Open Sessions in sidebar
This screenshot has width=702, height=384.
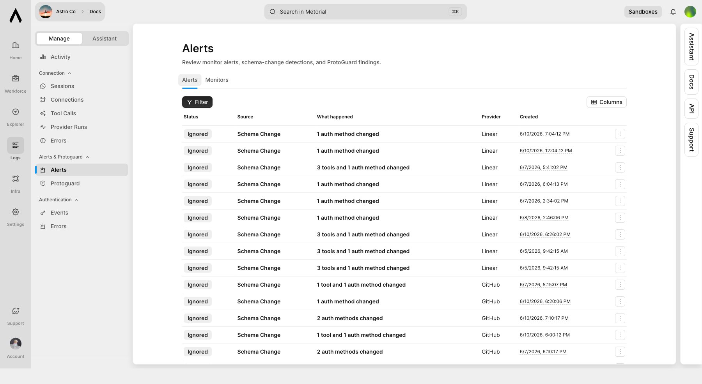82,86
